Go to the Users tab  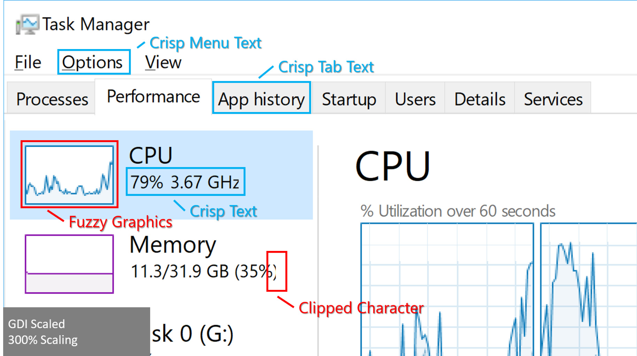(x=415, y=98)
